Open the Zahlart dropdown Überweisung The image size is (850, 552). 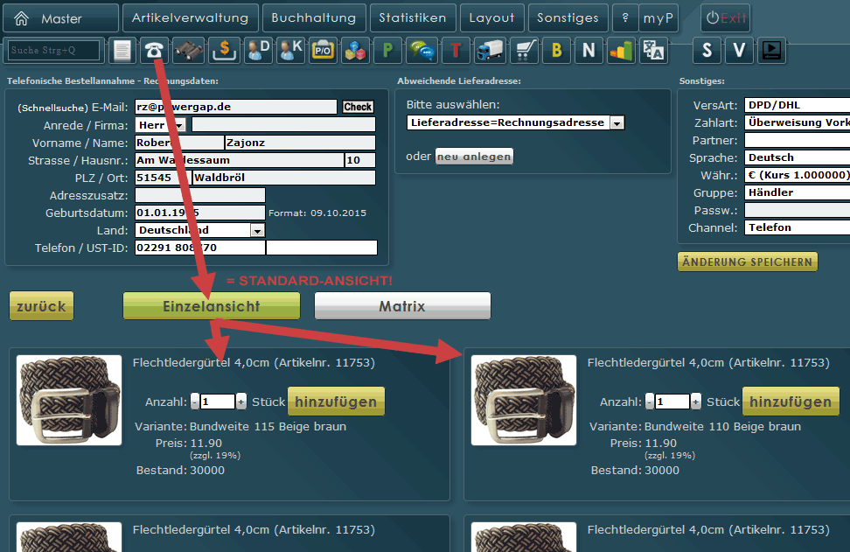(x=797, y=122)
